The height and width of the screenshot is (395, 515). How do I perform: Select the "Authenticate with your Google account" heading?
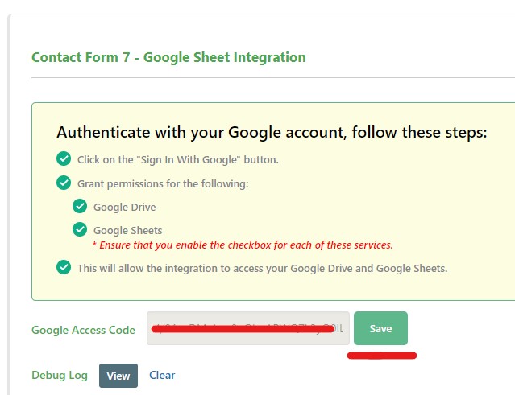point(272,133)
